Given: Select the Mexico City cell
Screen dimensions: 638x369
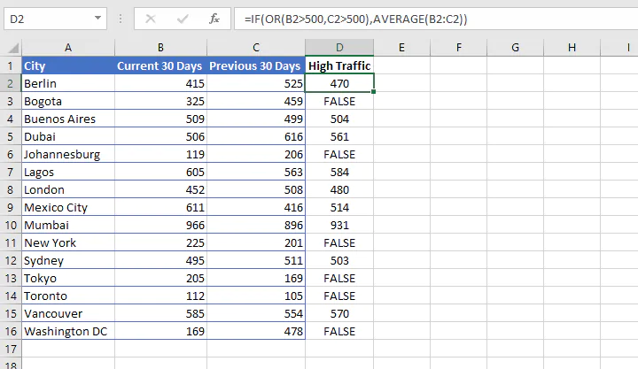Looking at the screenshot, I should click(68, 207).
